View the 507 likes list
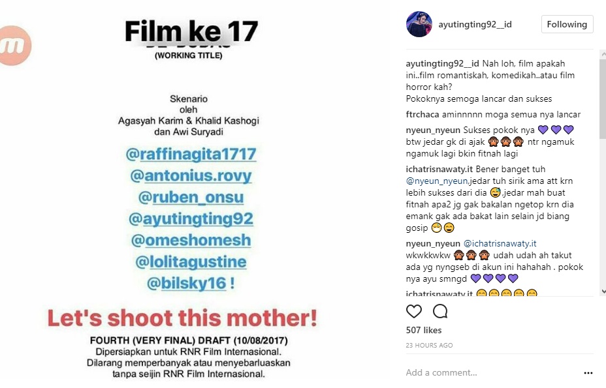 click(424, 330)
